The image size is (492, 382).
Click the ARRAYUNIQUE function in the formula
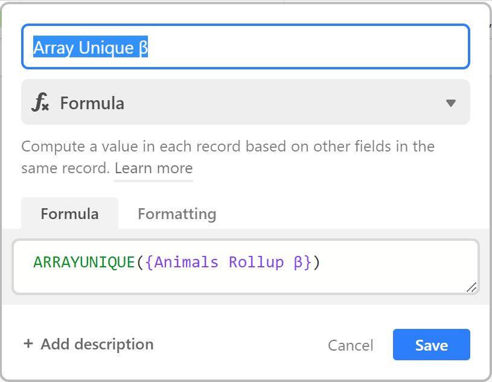pos(84,262)
